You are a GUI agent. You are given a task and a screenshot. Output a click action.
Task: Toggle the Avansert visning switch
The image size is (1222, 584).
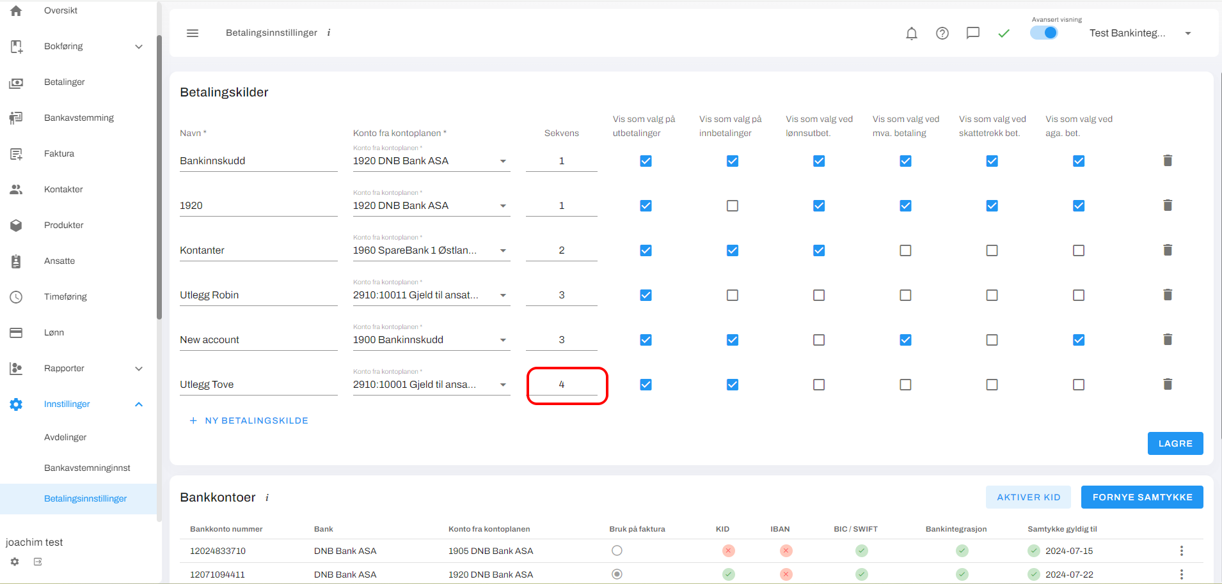(x=1044, y=33)
